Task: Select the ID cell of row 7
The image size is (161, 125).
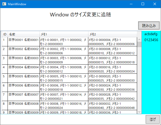Action: point(5,96)
